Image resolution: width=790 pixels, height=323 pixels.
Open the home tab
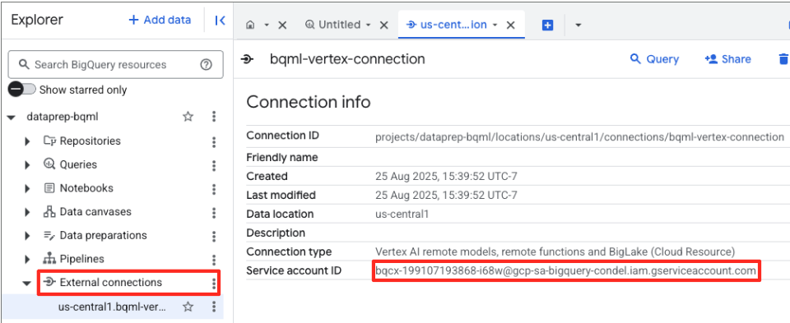pyautogui.click(x=250, y=25)
